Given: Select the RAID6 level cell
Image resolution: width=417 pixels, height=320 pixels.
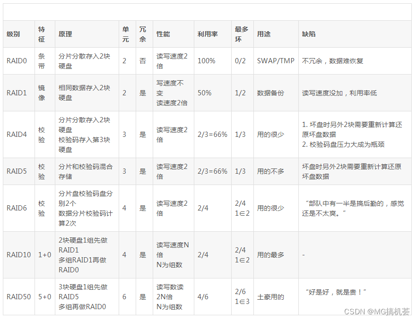Looking at the screenshot, I should [x=19, y=208].
